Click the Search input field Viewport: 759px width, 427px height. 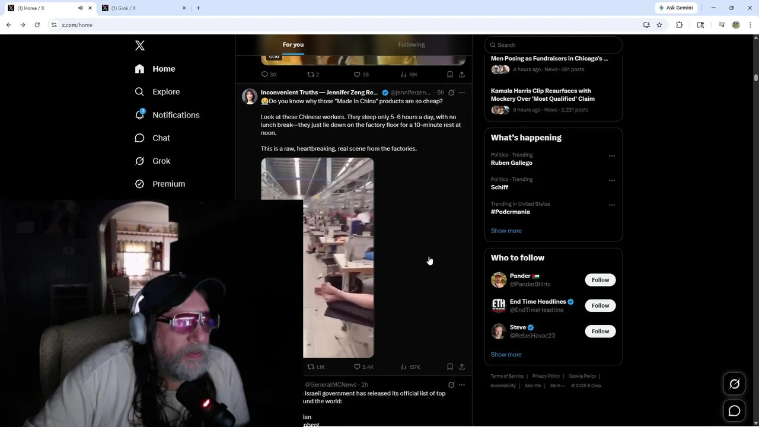click(553, 45)
